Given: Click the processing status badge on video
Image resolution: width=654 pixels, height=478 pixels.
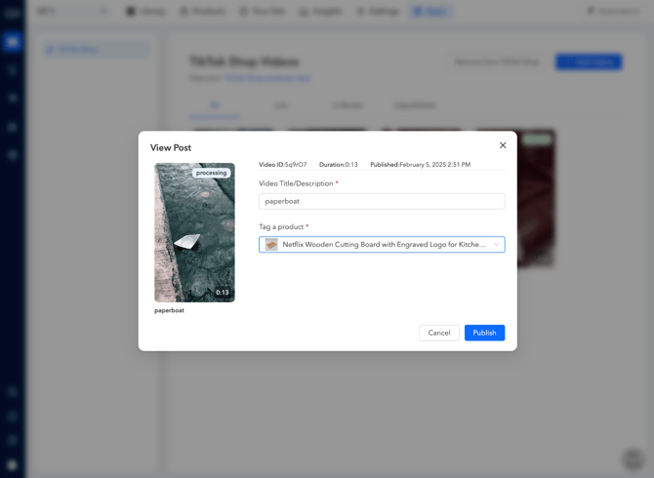Looking at the screenshot, I should click(x=211, y=173).
